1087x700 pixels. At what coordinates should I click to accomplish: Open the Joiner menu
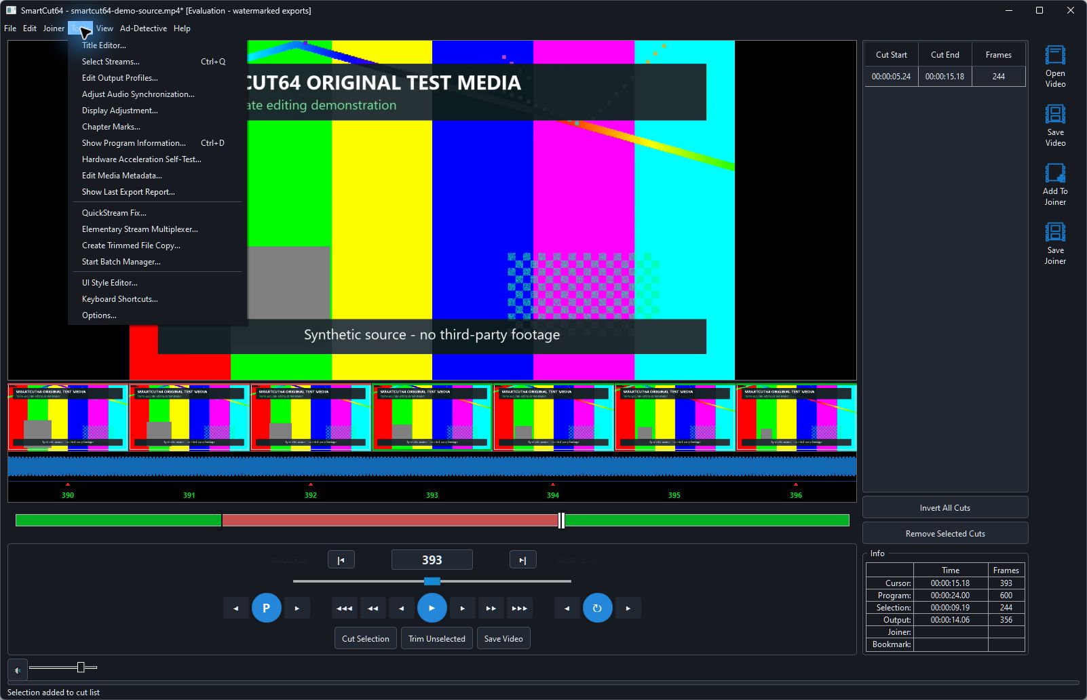point(54,28)
